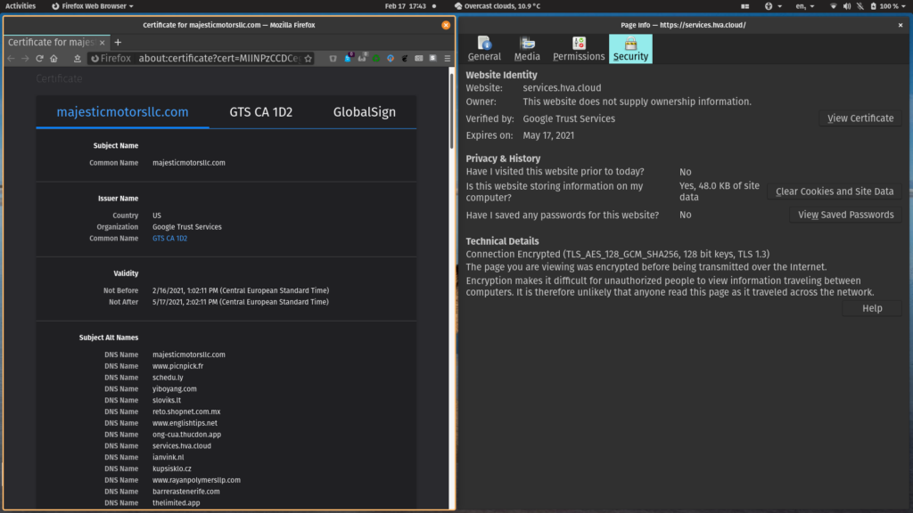Image resolution: width=913 pixels, height=513 pixels.
Task: Close the Certificate tab
Action: [102, 43]
